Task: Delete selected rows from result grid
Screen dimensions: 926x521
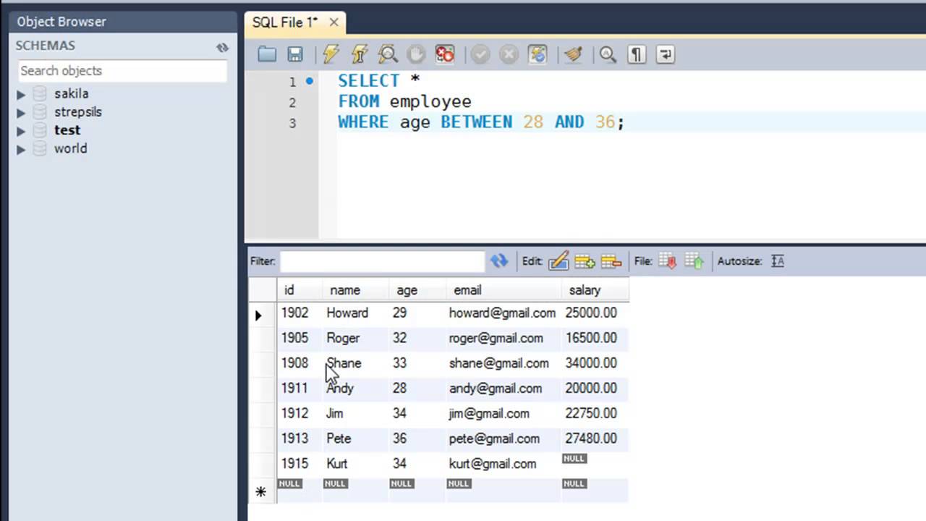Action: tap(611, 261)
